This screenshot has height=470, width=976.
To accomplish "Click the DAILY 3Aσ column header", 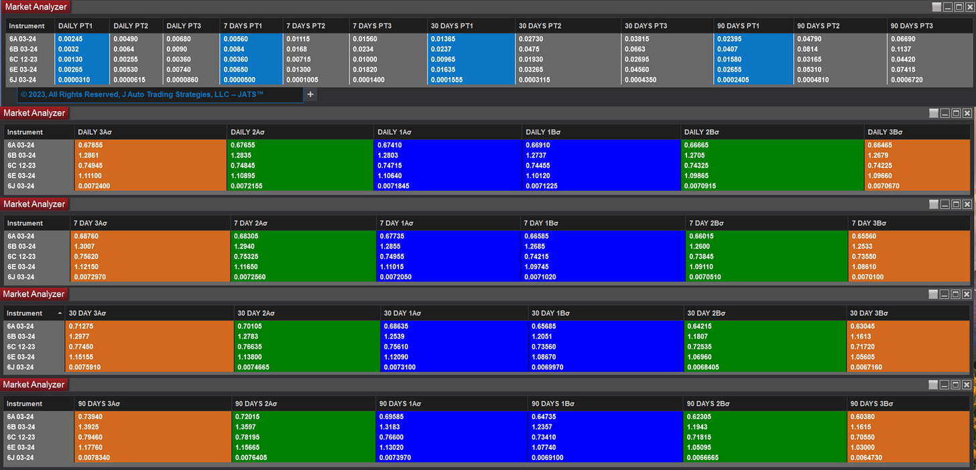I will coord(150,132).
